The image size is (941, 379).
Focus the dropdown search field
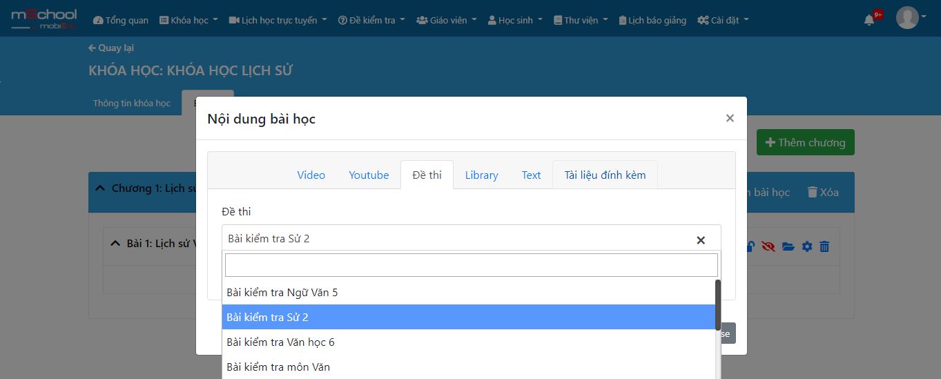click(472, 265)
